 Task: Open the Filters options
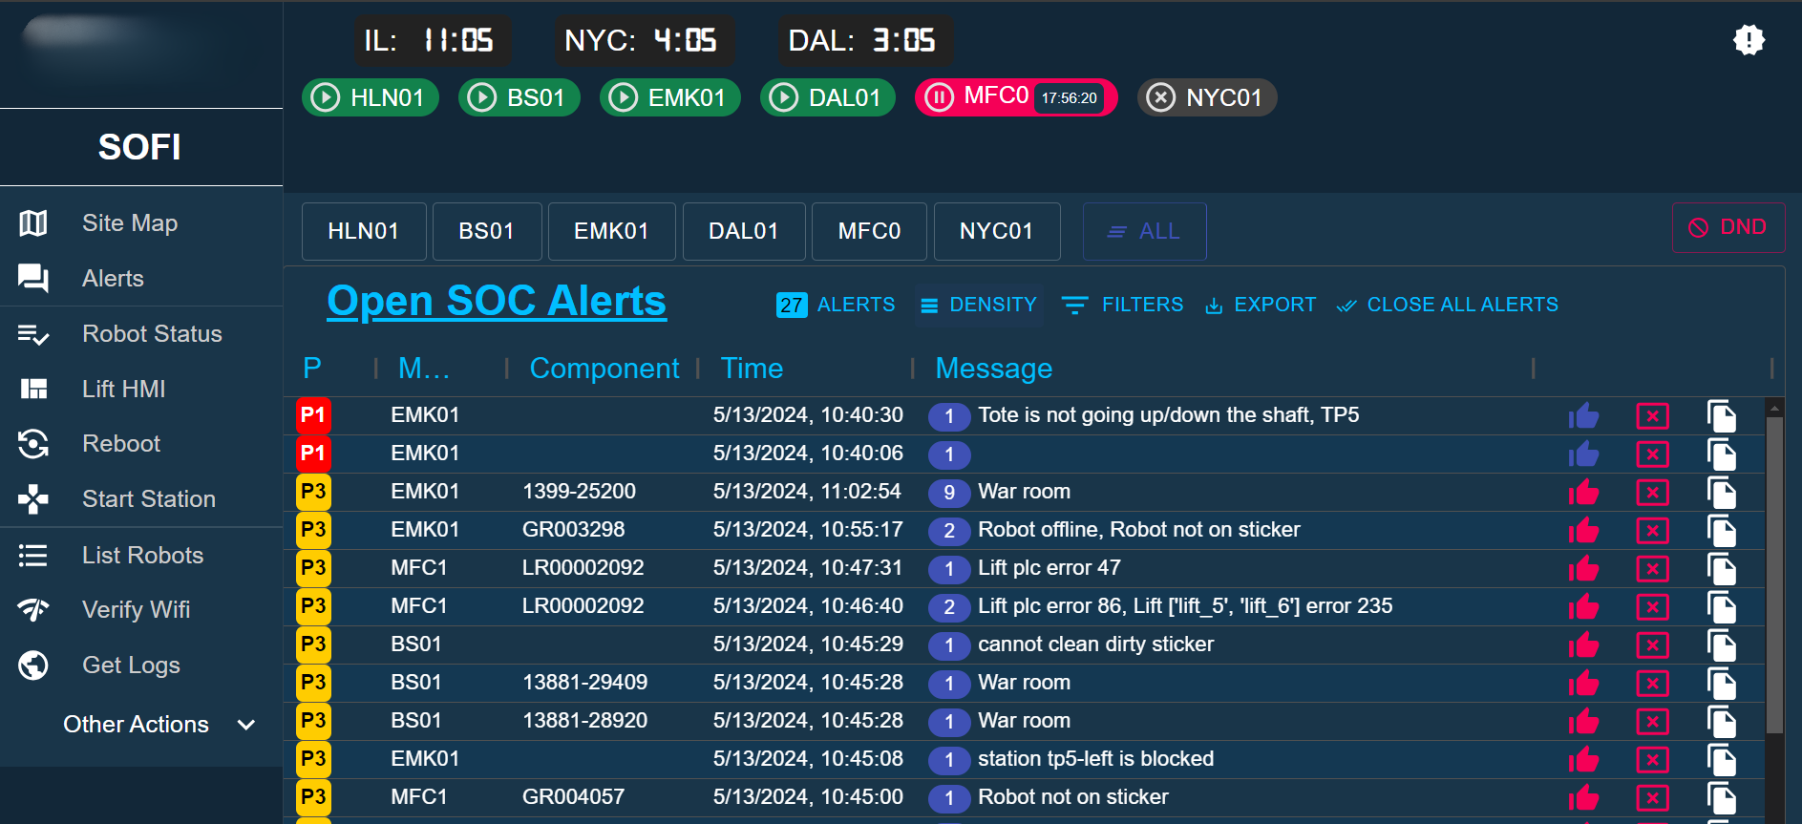(x=1122, y=305)
